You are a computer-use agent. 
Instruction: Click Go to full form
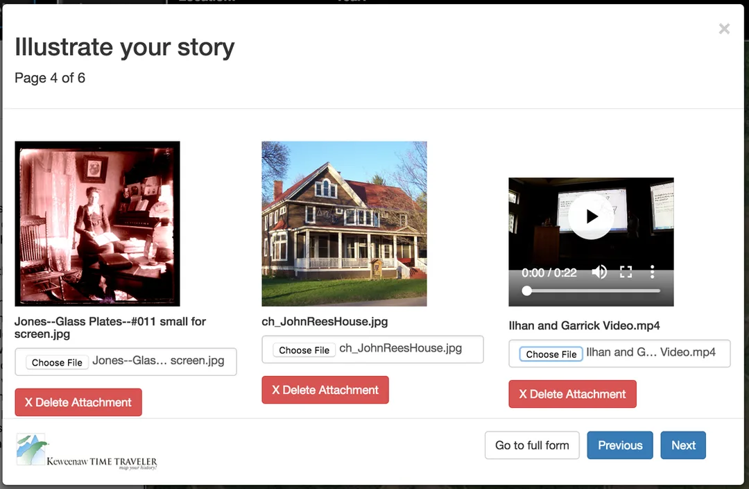point(532,445)
